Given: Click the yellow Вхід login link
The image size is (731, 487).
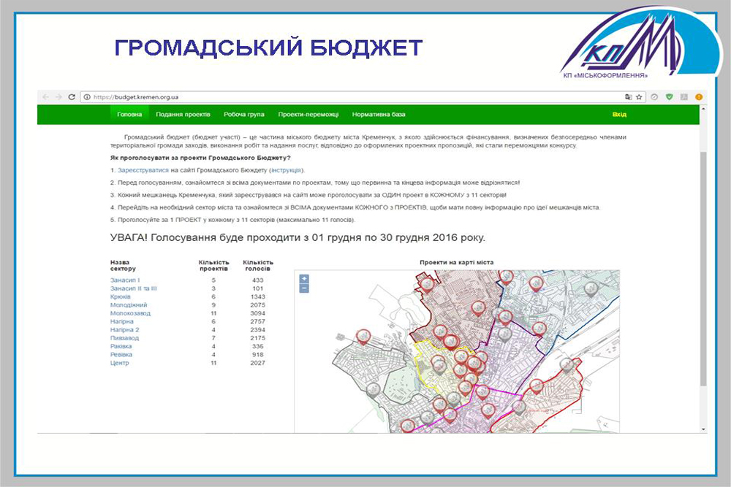Looking at the screenshot, I should (619, 115).
